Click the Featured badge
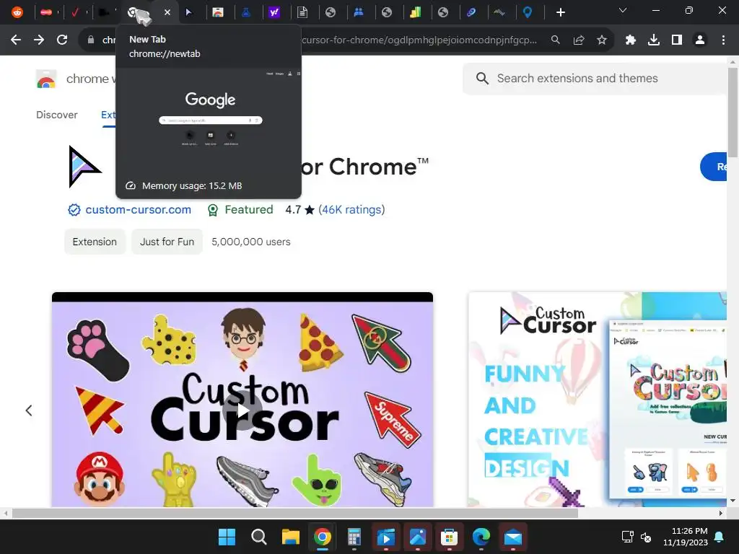Viewport: 739px width, 554px height. coord(240,210)
